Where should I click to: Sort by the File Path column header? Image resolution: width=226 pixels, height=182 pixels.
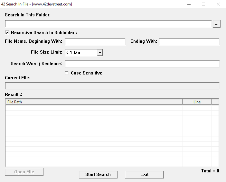[x=94, y=102]
